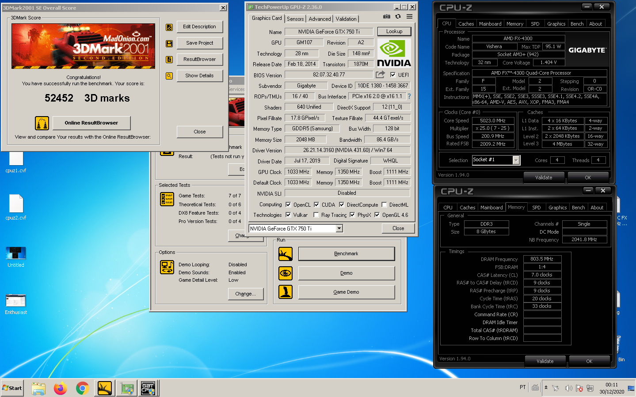
Task: Toggle the CUDA checkbox
Action: pyautogui.click(x=316, y=204)
